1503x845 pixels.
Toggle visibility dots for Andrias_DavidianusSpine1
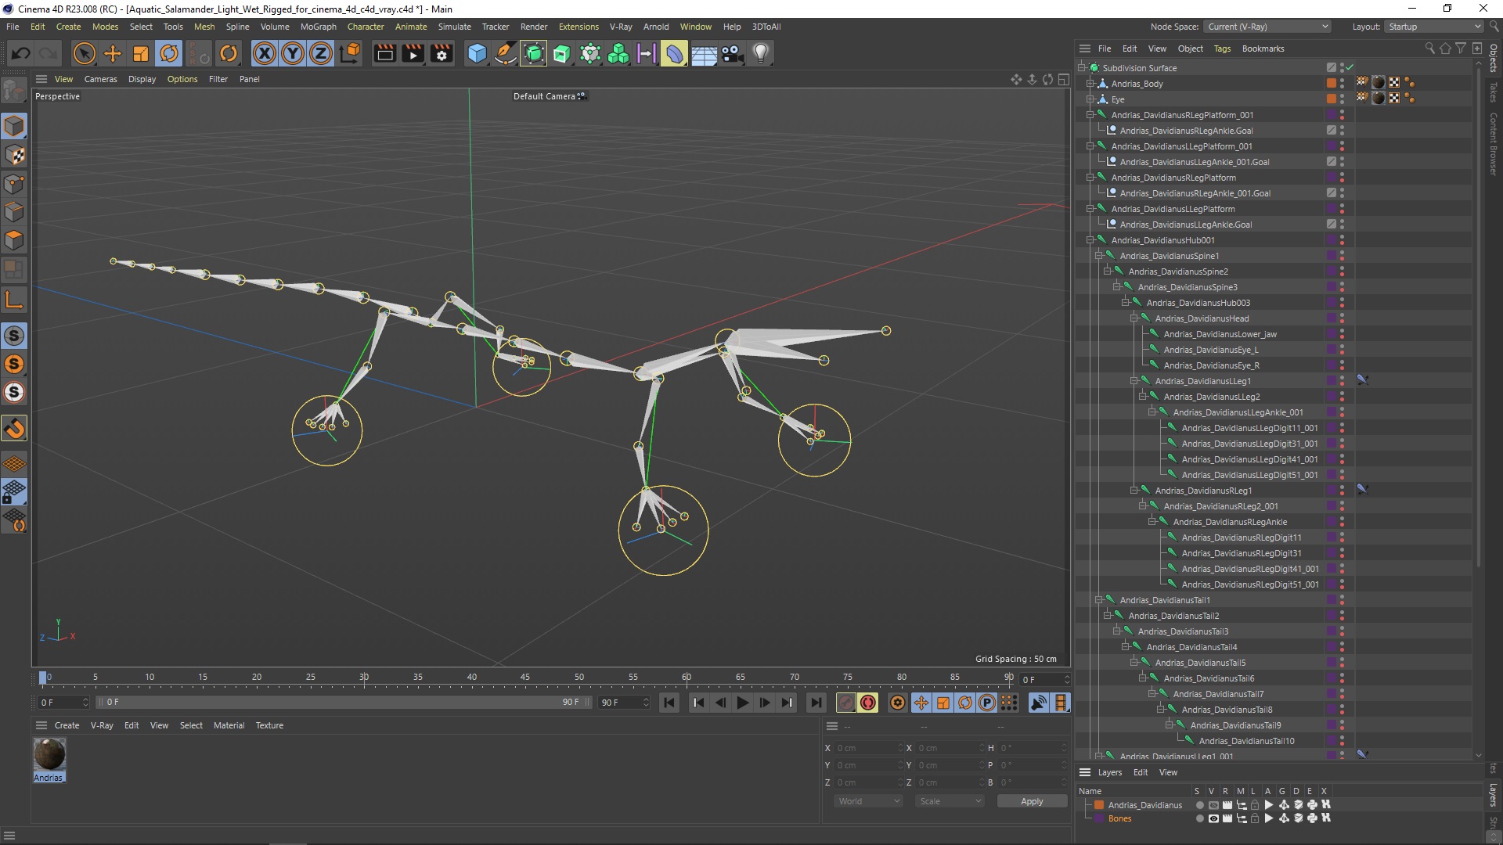pyautogui.click(x=1342, y=256)
